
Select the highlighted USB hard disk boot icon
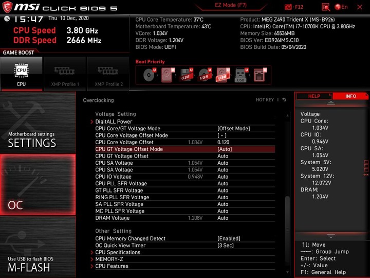click(223, 75)
